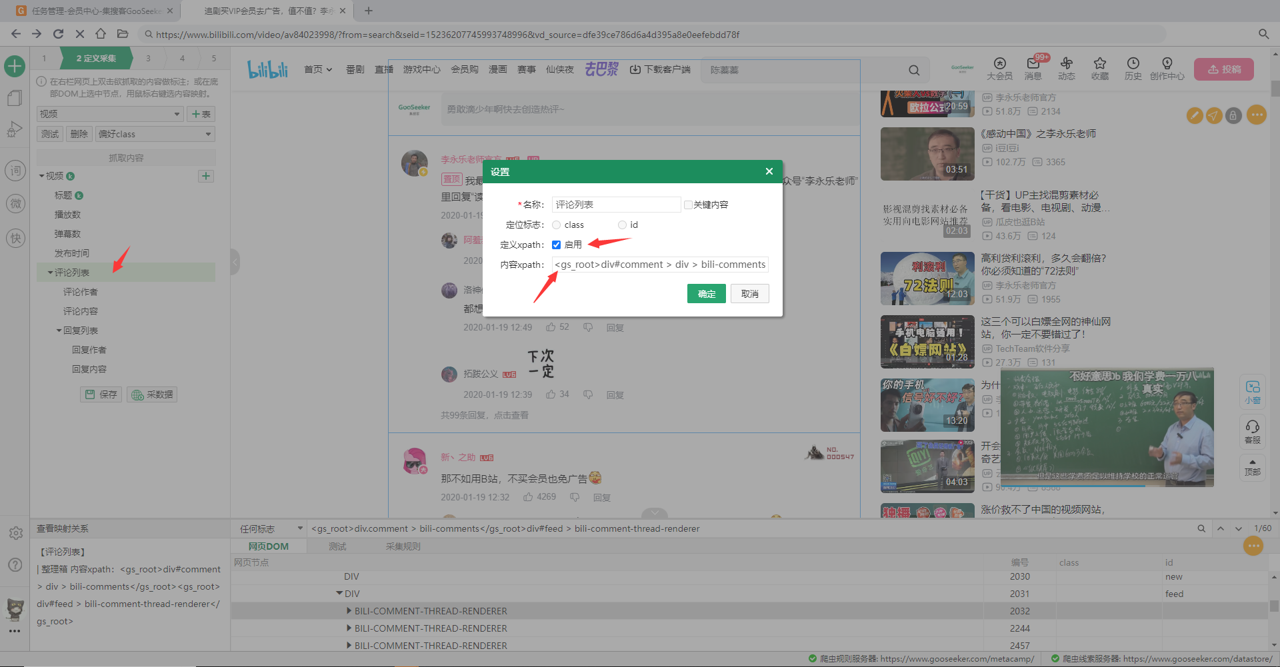Click the next-match down arrow in DOM panel
The image size is (1280, 667).
1239,528
